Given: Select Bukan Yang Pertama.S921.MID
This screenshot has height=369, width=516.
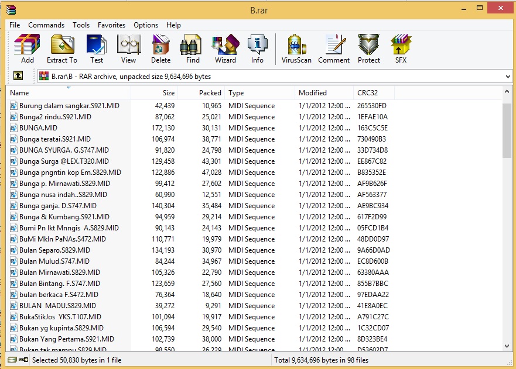Looking at the screenshot, I should [66, 339].
